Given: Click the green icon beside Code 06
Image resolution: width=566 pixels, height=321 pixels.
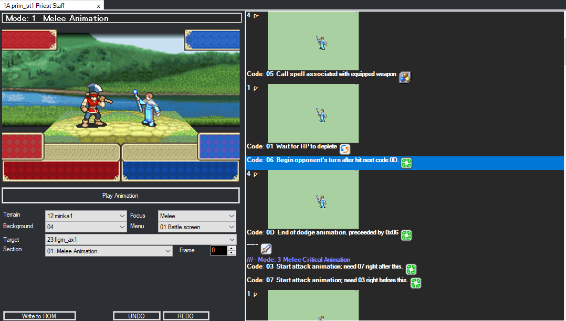Looking at the screenshot, I should point(406,163).
